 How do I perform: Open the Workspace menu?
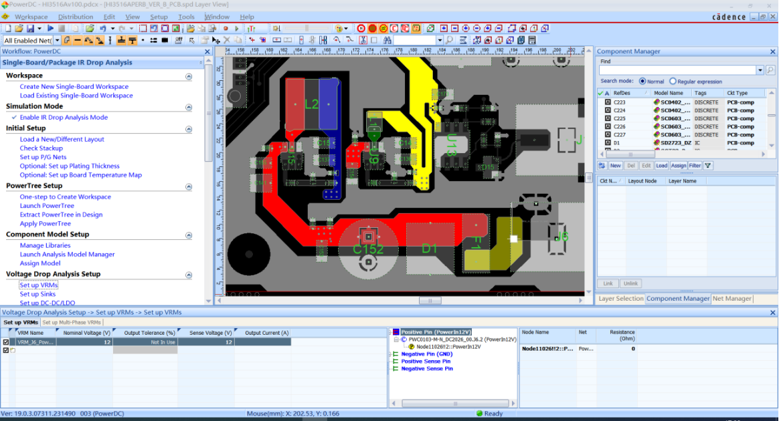(31, 17)
